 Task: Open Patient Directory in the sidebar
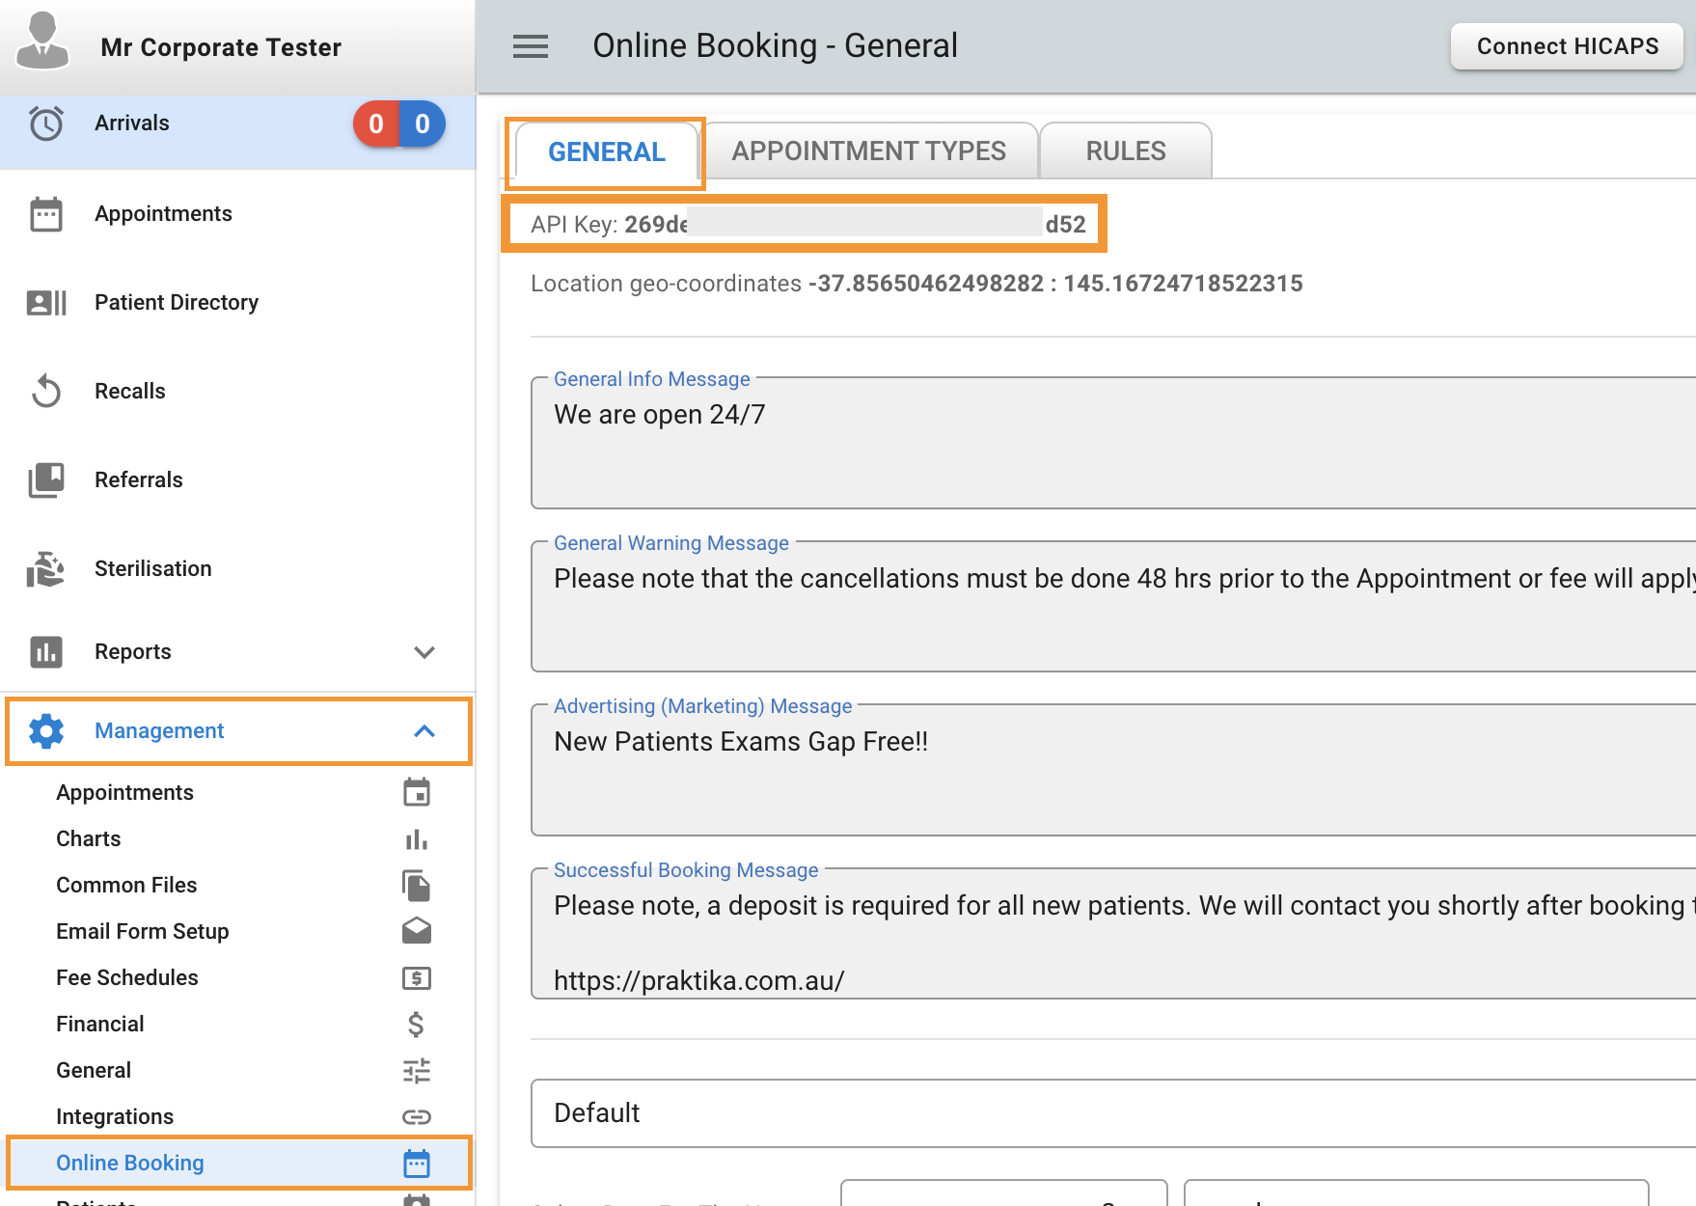pos(237,303)
